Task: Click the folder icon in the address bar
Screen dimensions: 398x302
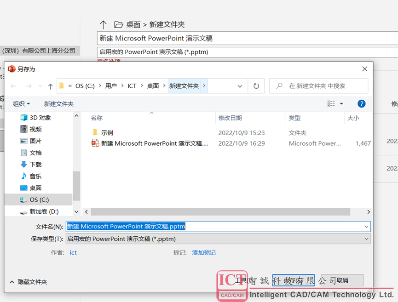Action: pyautogui.click(x=62, y=85)
